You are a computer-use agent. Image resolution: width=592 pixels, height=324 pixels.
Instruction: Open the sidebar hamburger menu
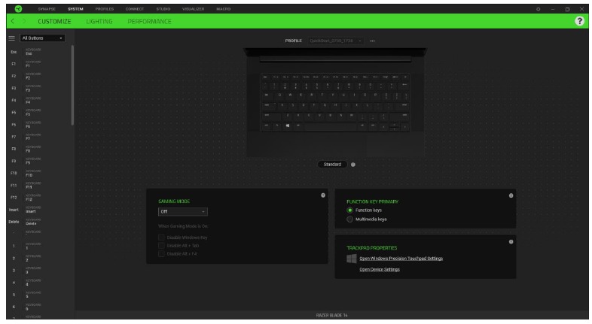coord(12,38)
